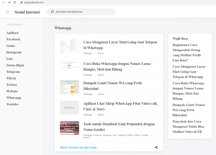This screenshot has height=155, width=216.
Task: Click the red search magnifier icon
Action: point(52,12)
